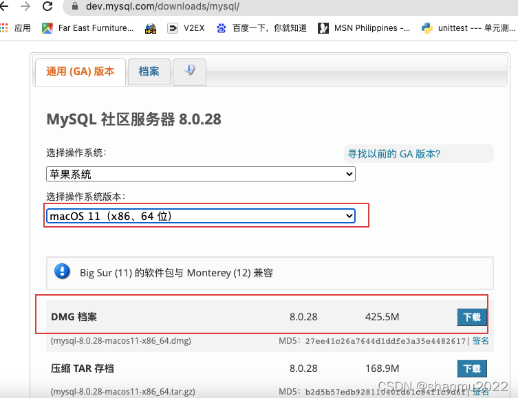518x398 pixels.
Task: Download the DMG 档案 package
Action: click(x=471, y=317)
